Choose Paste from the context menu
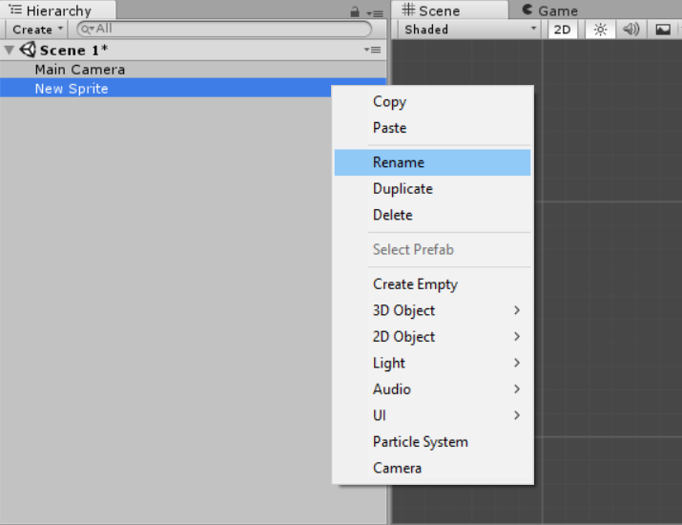 [432, 128]
